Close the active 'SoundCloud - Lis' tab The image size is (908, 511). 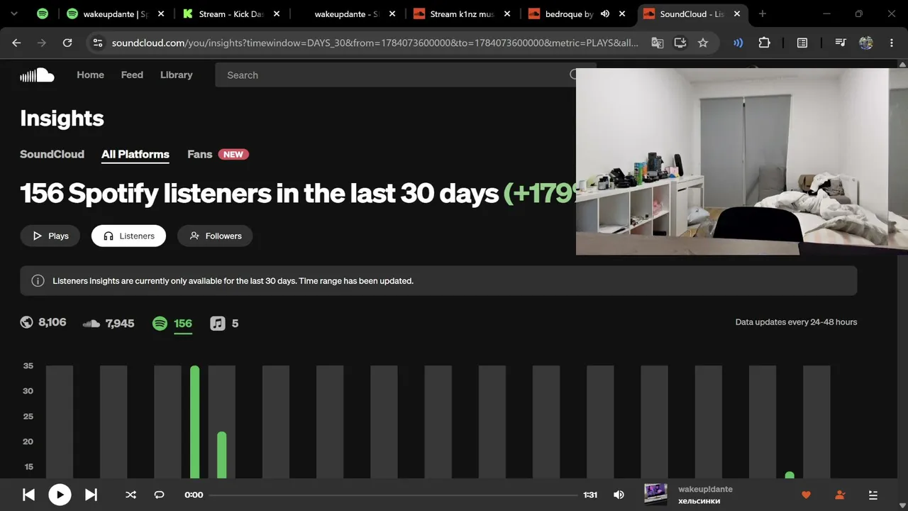pos(737,13)
